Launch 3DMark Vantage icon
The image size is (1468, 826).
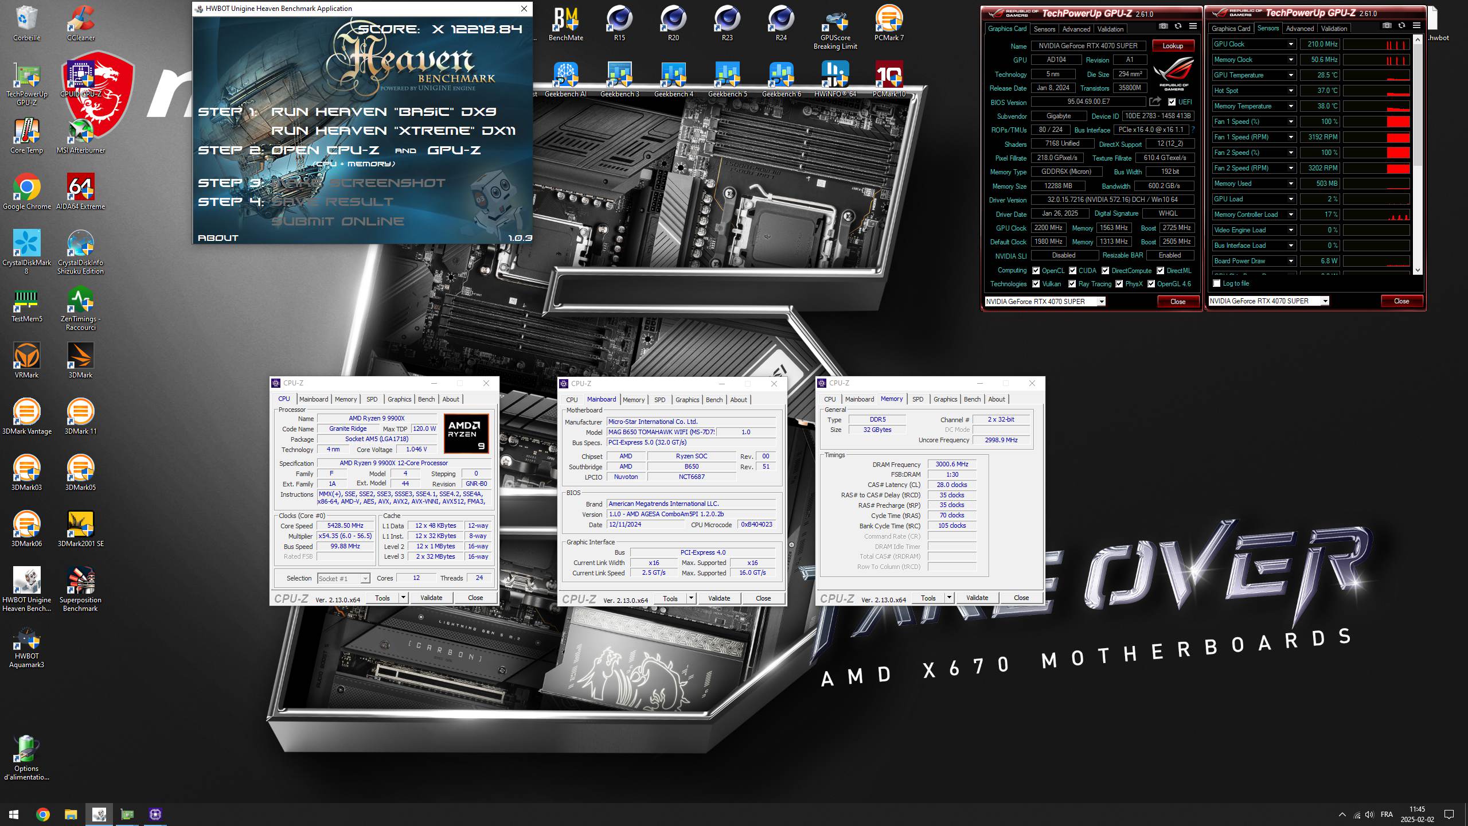pos(27,417)
